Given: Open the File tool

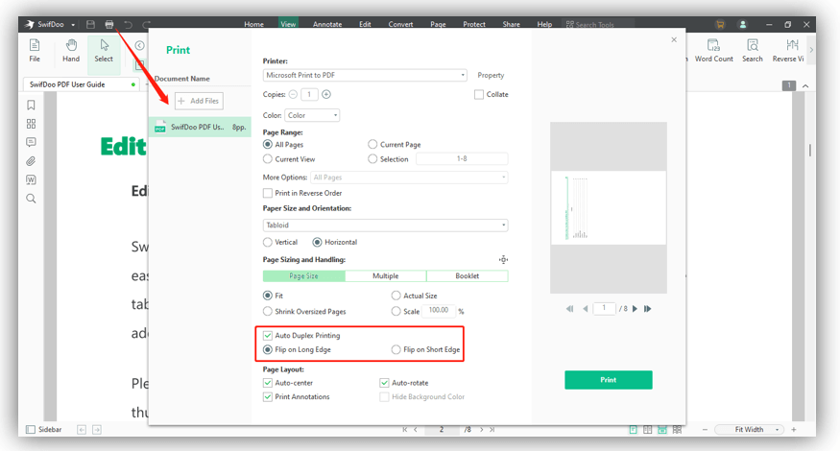Looking at the screenshot, I should coord(35,51).
